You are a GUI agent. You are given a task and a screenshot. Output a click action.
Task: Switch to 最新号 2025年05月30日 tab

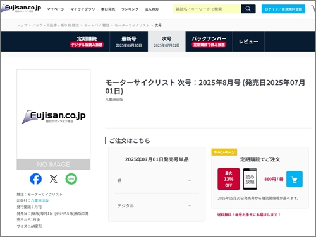(x=129, y=42)
